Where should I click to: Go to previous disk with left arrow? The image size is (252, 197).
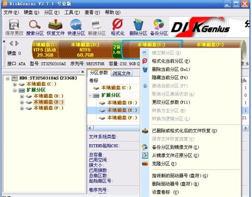point(11,43)
